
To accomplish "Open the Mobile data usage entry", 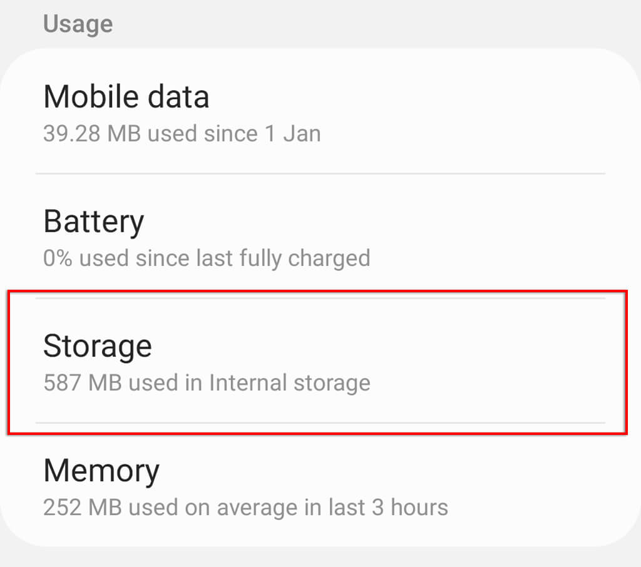I will click(320, 111).
